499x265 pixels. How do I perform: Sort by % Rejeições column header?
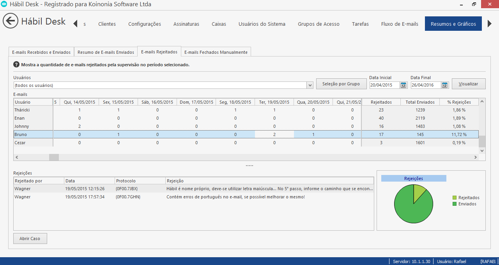[459, 102]
